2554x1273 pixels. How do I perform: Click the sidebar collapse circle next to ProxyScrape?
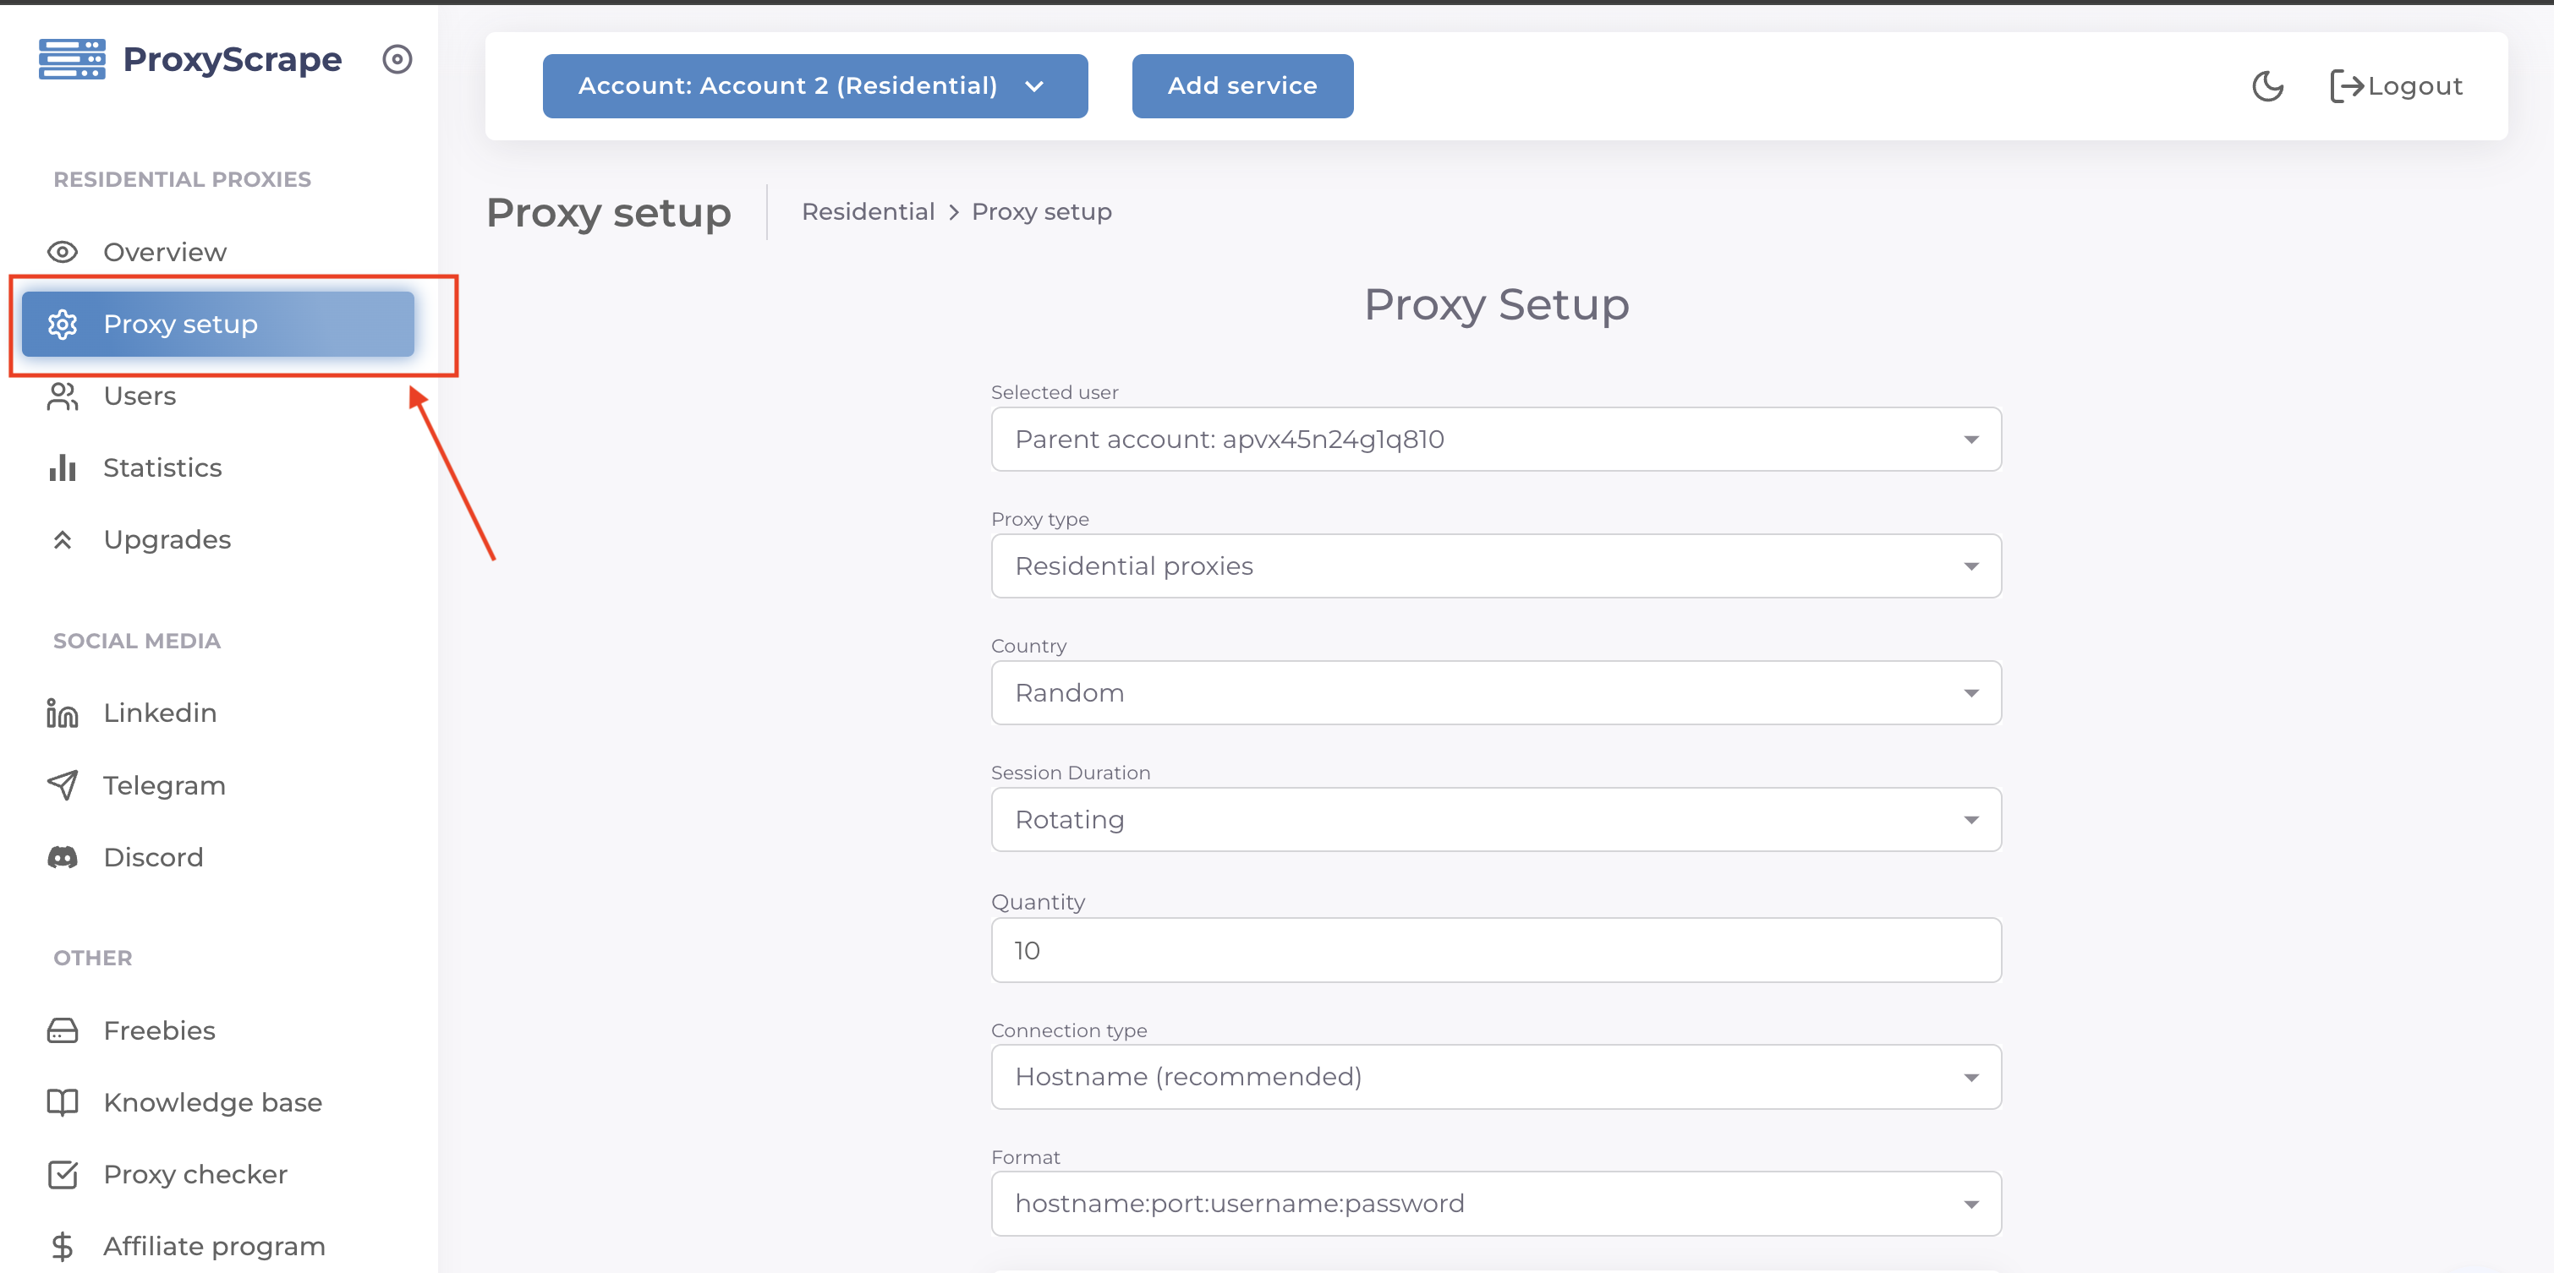[x=397, y=59]
